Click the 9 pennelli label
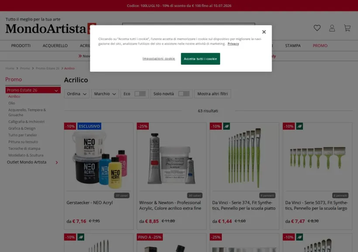358x252 pixels. pos(267,196)
